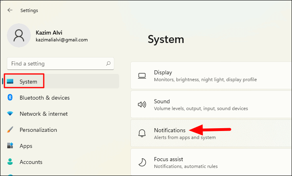Click the user profile avatar icon
The width and height of the screenshot is (292, 176).
pyautogui.click(x=19, y=35)
